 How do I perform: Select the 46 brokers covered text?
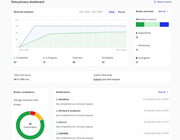click(146, 19)
